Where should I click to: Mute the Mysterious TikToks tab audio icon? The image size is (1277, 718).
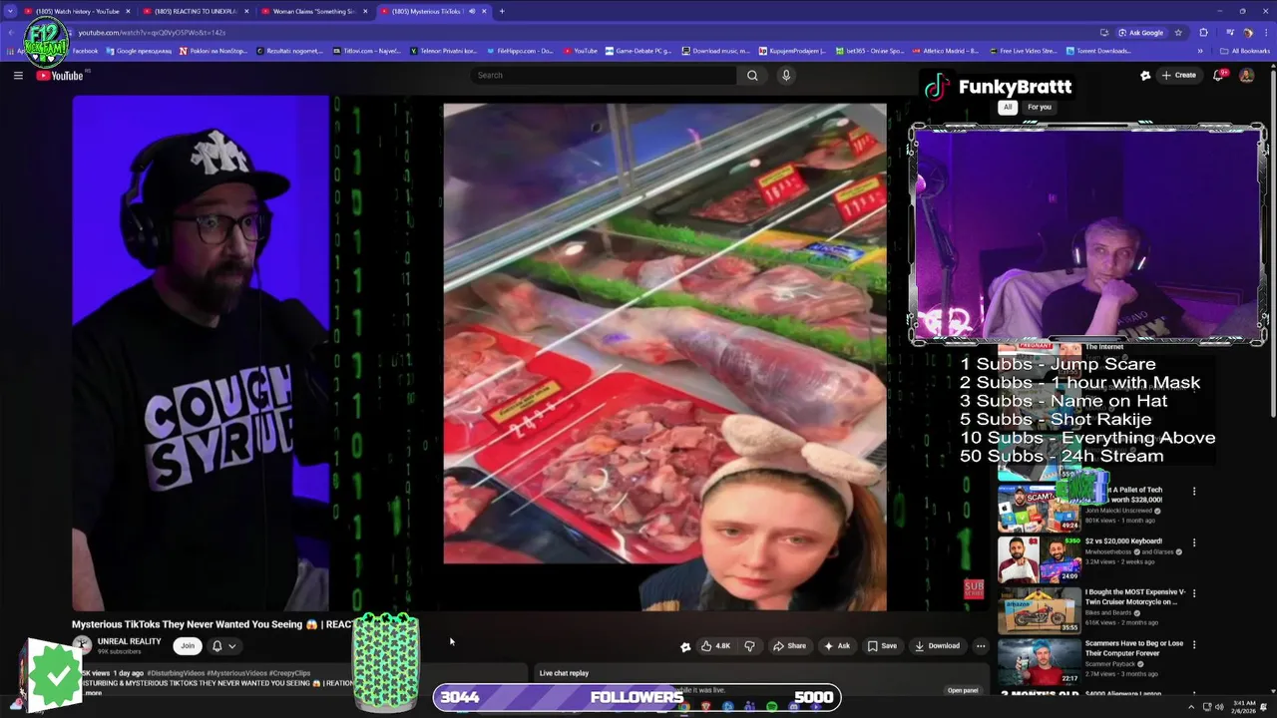pyautogui.click(x=472, y=11)
